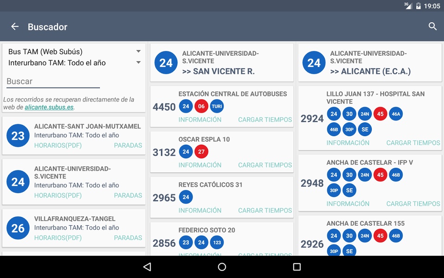Viewport: 444px width, 278px height.
Task: Tap line 24 badge in Alicante (E.C.A.) header
Action: 314,63
